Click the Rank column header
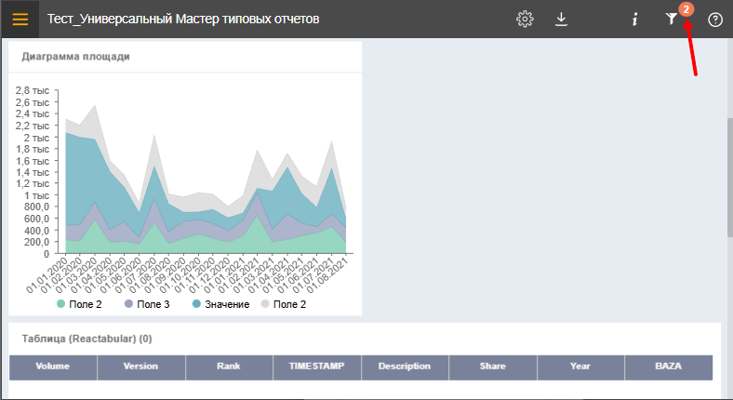733x400 pixels. pyautogui.click(x=229, y=367)
